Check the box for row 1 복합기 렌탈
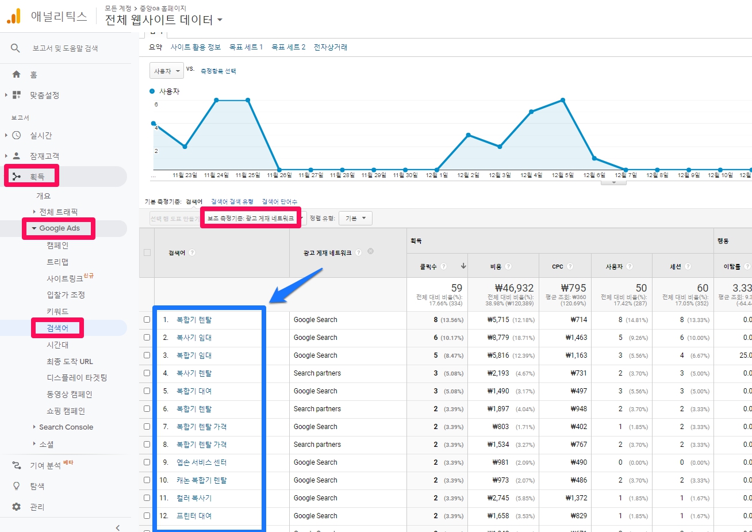752x532 pixels. tap(147, 320)
